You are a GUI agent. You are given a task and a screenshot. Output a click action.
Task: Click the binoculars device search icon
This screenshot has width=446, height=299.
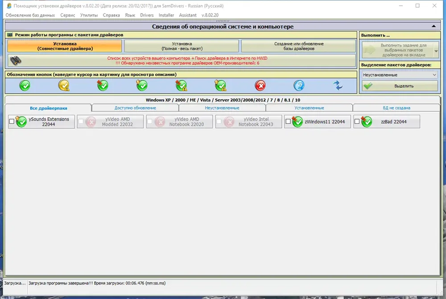tap(15, 60)
